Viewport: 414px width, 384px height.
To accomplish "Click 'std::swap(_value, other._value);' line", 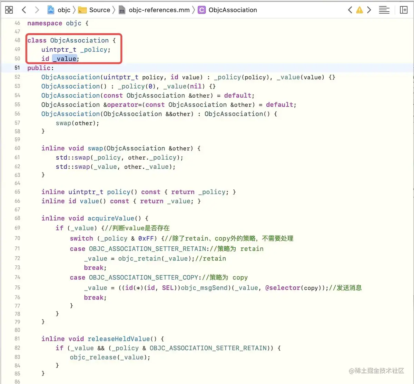I will 116,167.
